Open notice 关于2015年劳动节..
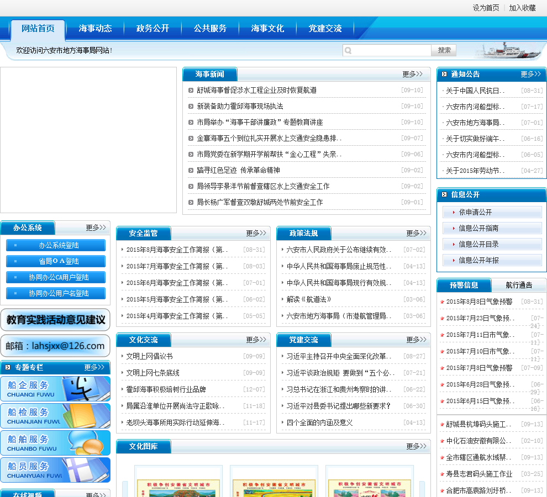This screenshot has width=547, height=497. click(x=475, y=171)
